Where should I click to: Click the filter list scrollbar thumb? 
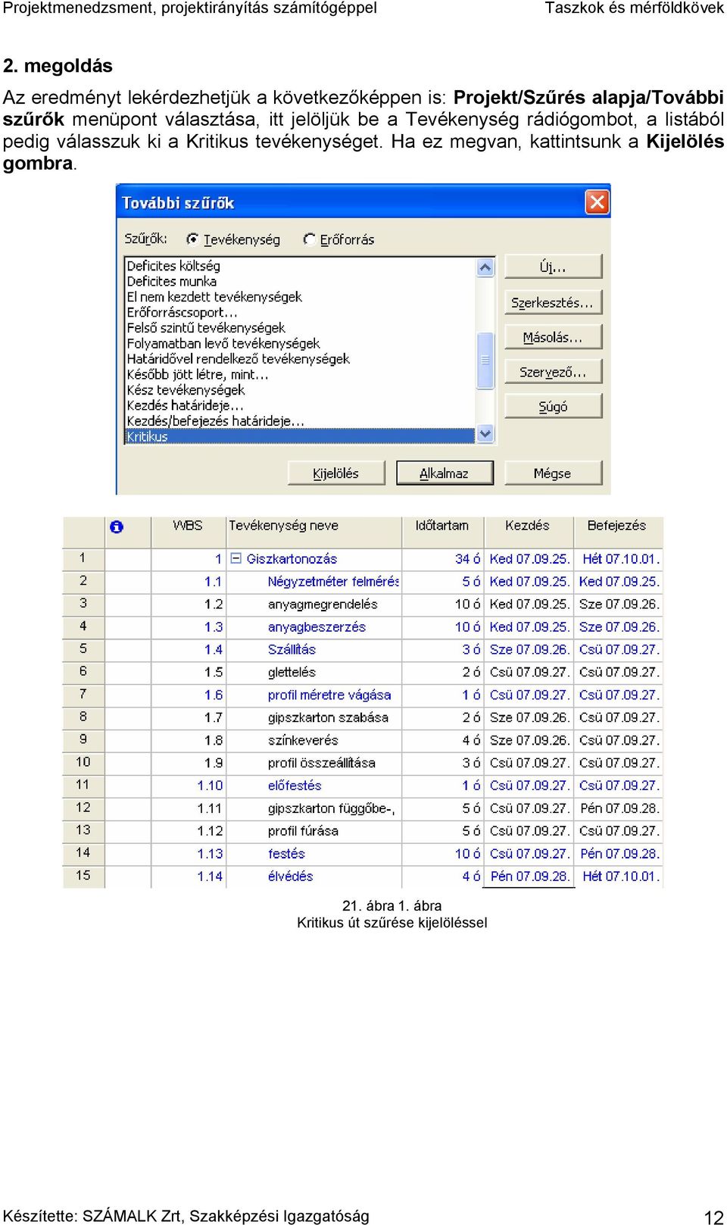tap(485, 360)
